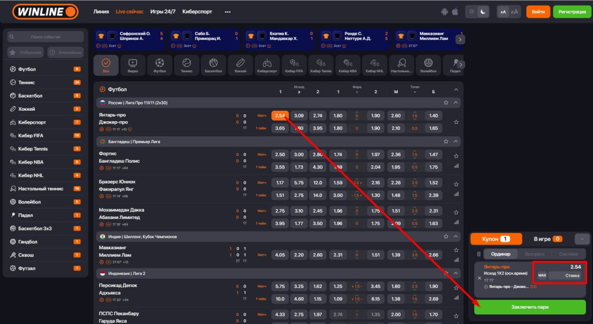This screenshot has height=324, width=593.
Task: Open stats icon for the Фортис match
Action: pos(456,165)
